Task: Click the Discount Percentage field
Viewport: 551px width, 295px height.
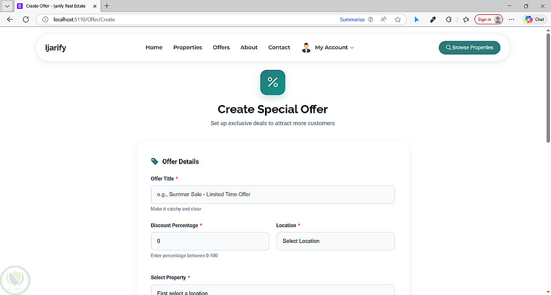Action: click(210, 241)
